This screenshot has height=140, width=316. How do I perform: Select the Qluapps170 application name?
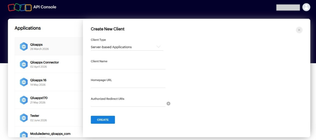[39, 98]
